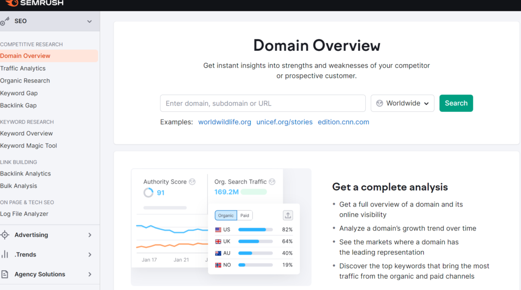This screenshot has width=521, height=290.
Task: Expand the .Trends section
Action: [90, 254]
